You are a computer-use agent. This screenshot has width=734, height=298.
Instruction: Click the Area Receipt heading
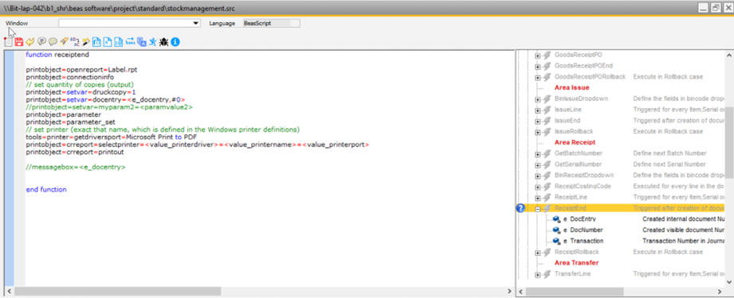pos(575,142)
